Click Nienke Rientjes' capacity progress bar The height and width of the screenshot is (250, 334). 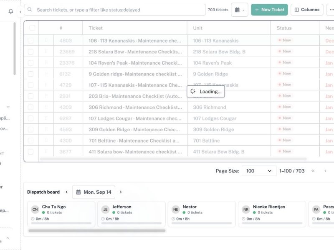point(272,223)
